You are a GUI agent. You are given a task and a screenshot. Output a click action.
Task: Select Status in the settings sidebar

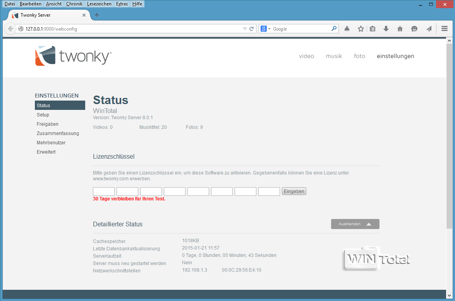[x=60, y=105]
